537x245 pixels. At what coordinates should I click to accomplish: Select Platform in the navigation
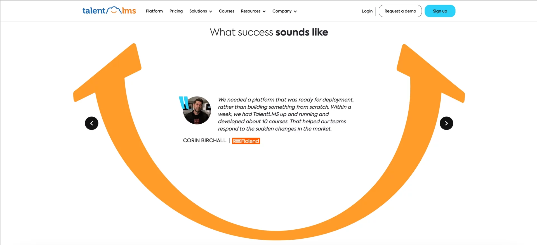point(154,11)
